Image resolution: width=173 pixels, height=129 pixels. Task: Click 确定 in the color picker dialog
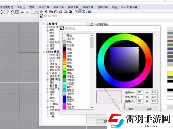point(131,109)
